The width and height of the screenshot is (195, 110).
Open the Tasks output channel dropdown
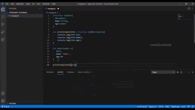click(x=163, y=72)
